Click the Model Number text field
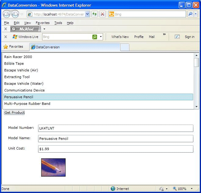Screen dimensions: 201x193 click(116, 128)
